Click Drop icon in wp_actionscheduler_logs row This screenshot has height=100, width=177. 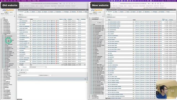tap(159, 28)
